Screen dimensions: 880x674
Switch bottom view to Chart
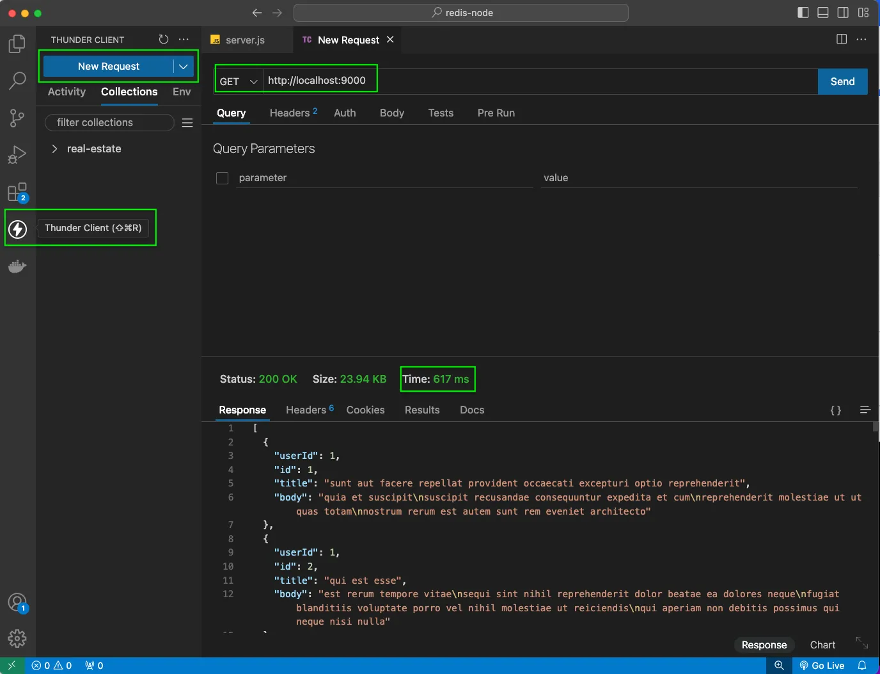pos(822,645)
